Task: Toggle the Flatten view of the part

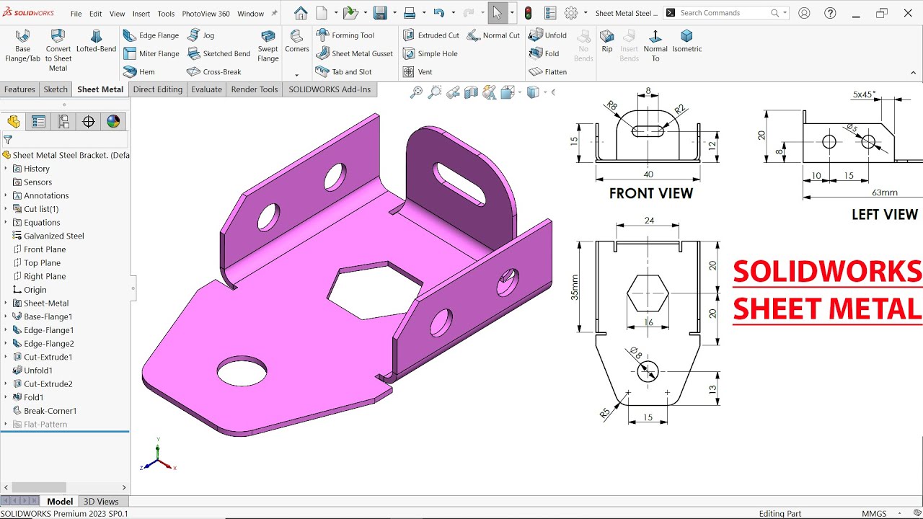Action: click(x=548, y=72)
